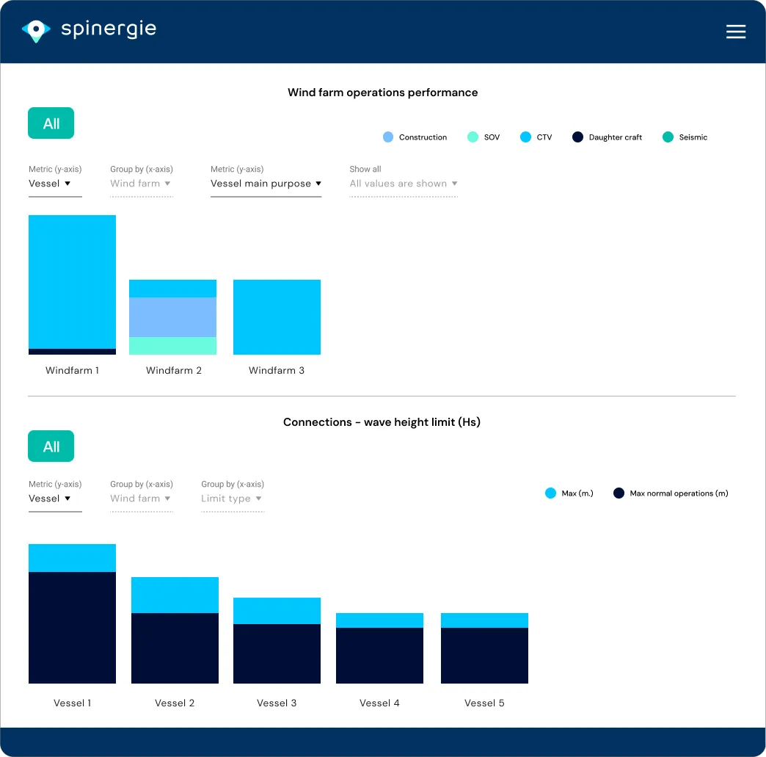Viewport: 766px width, 757px height.
Task: Toggle the Daughter craft legend dot
Action: pos(577,137)
